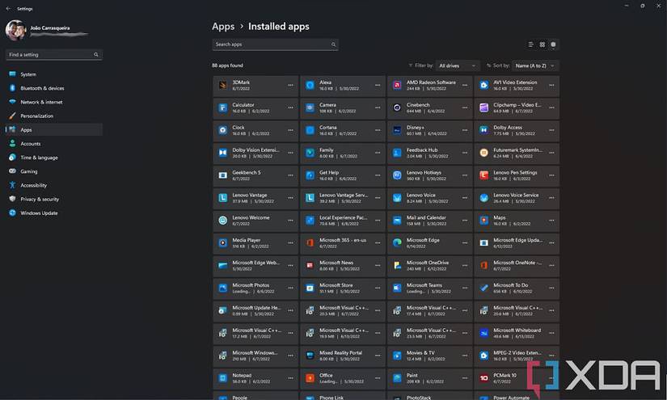Open more options for Alexa

point(378,86)
